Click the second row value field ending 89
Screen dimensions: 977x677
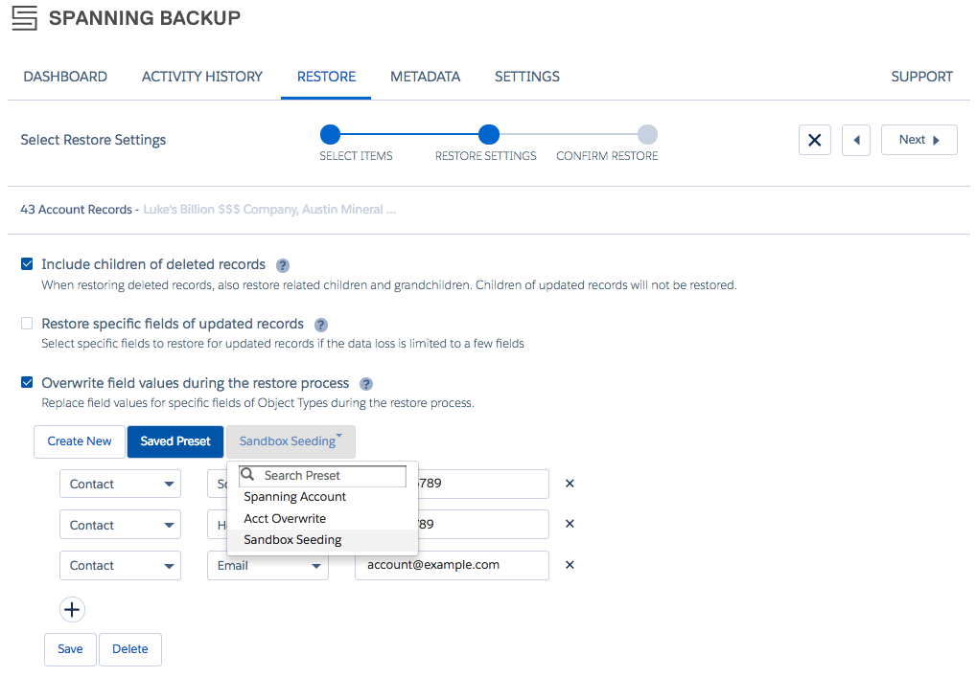[483, 525]
